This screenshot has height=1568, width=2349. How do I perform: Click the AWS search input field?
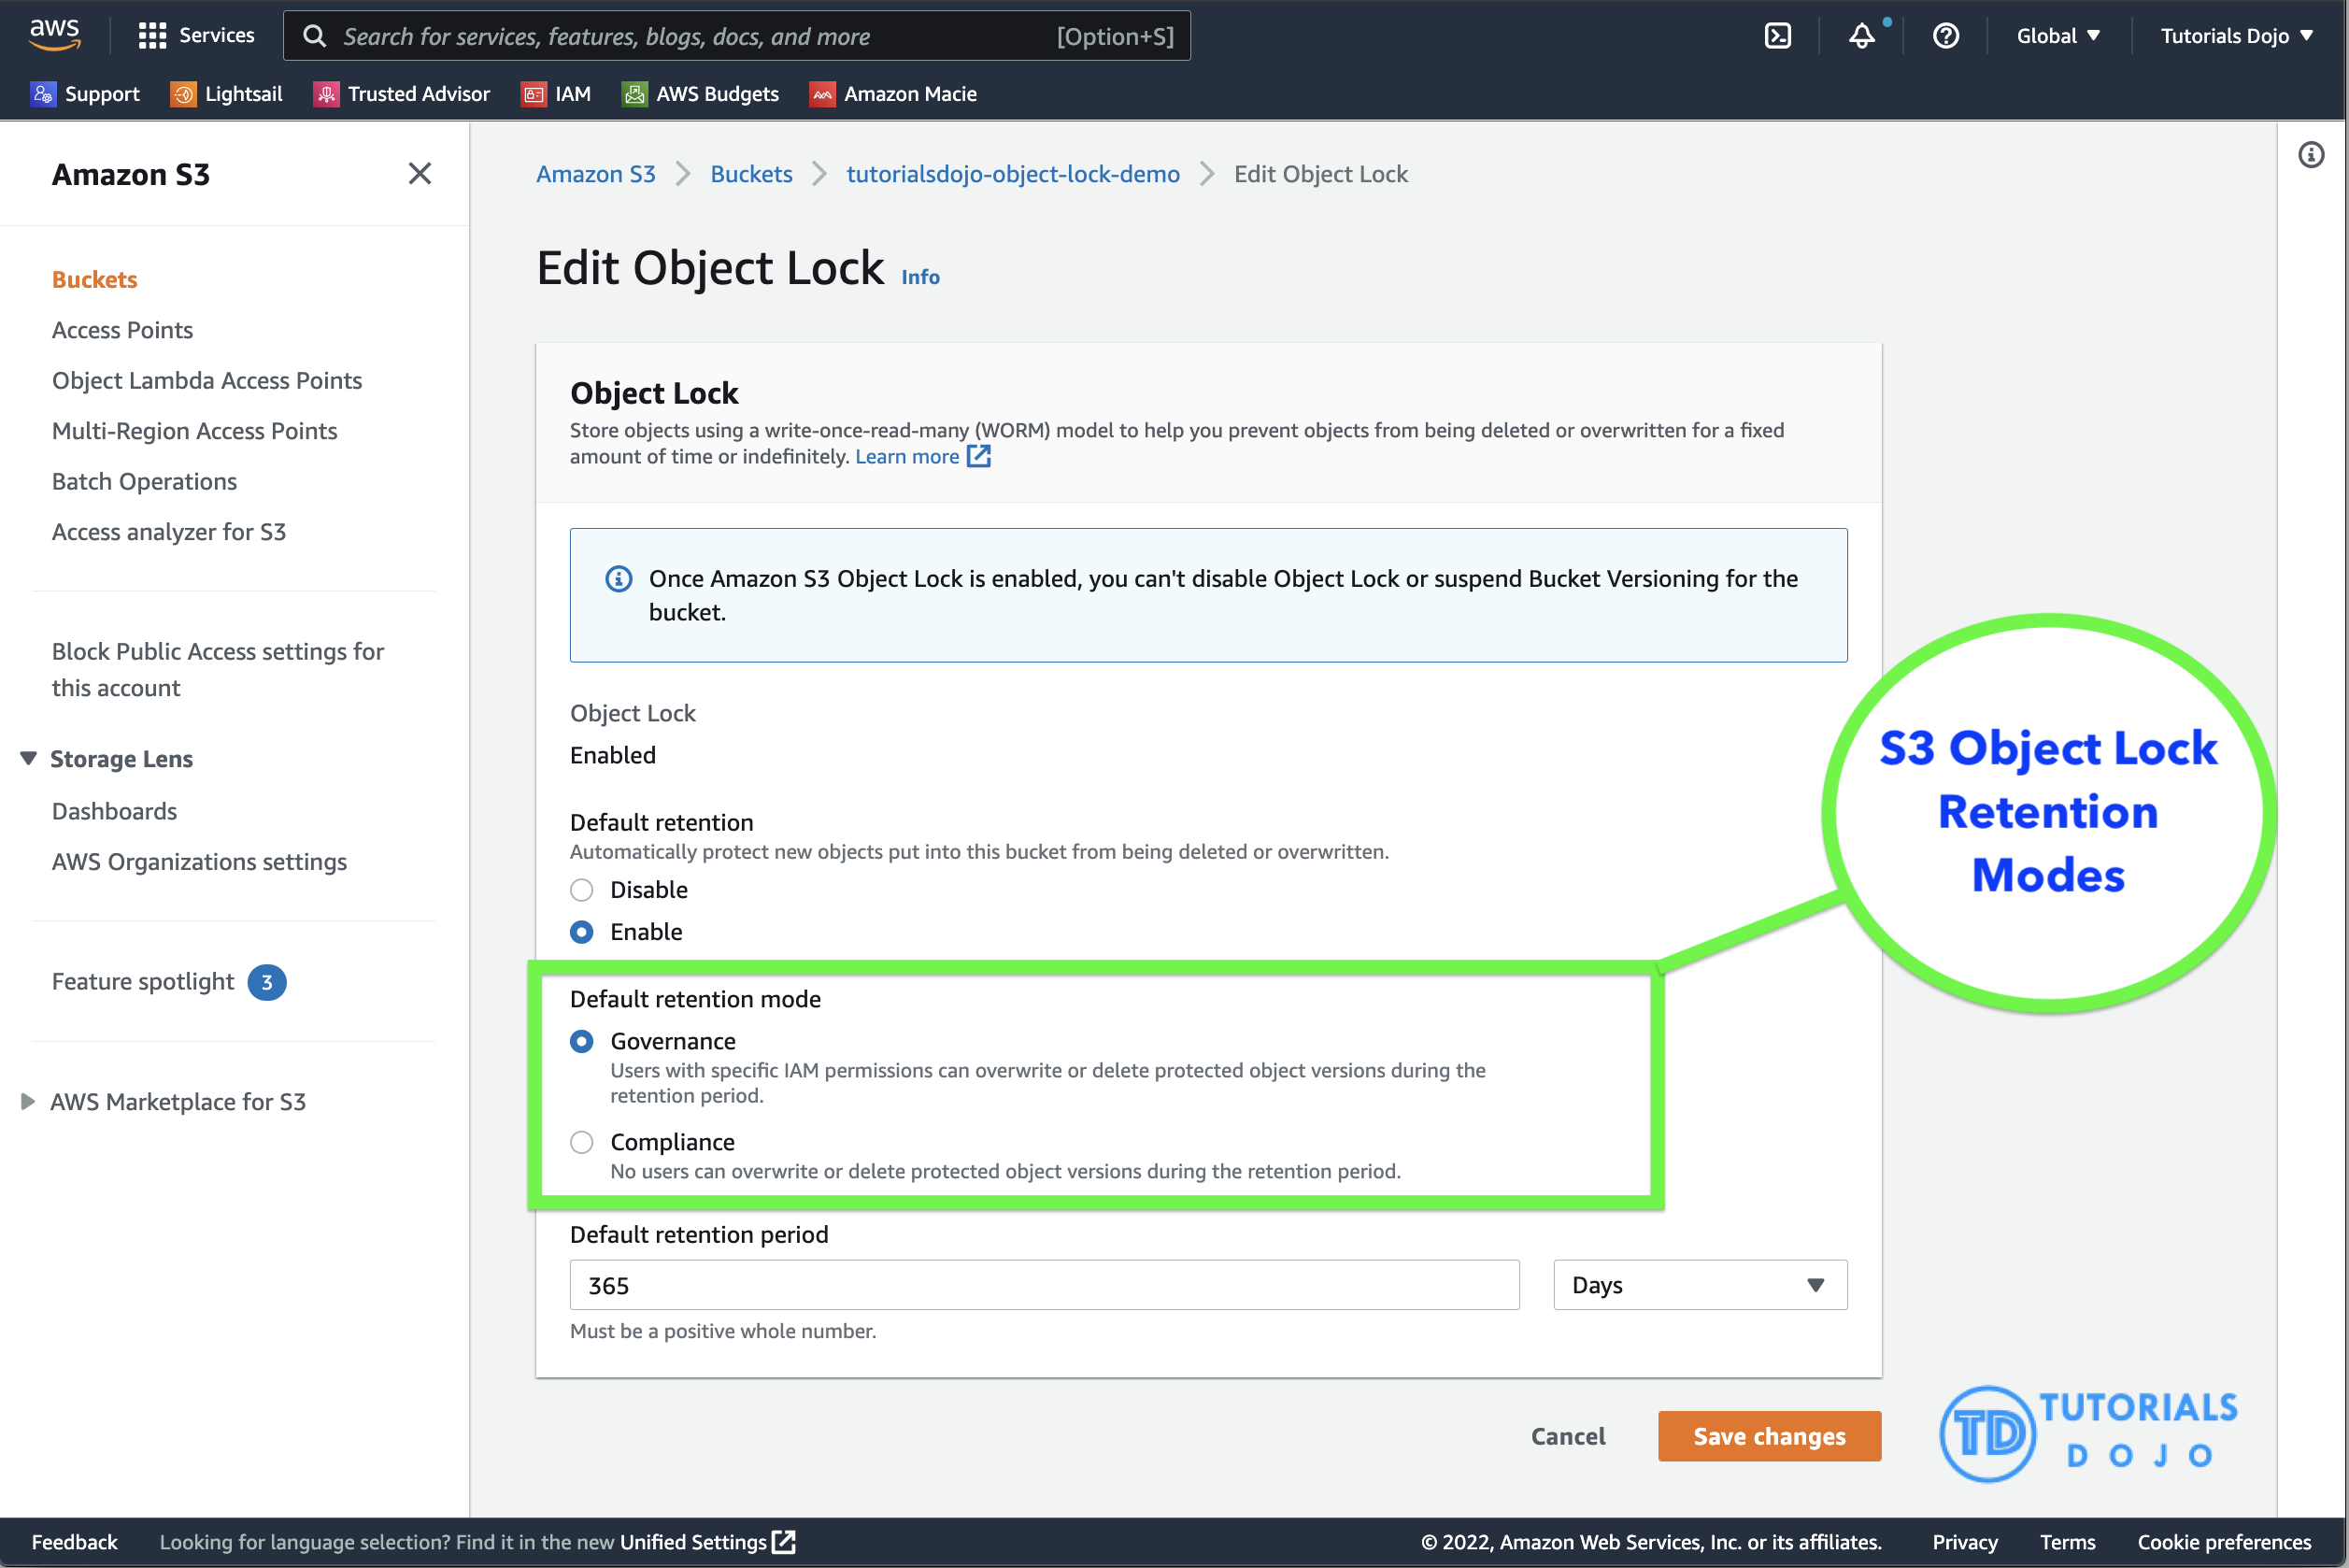(x=737, y=36)
